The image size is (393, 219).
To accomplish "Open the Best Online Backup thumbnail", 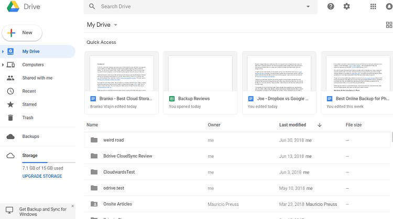I will coord(358,74).
